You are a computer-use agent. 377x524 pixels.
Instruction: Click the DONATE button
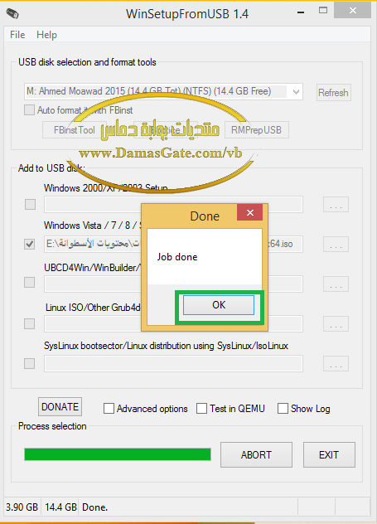coord(60,407)
